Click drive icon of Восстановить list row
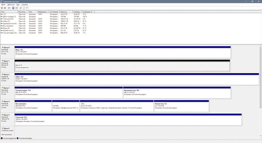Screen dimensions: 262x143 coord(2,26)
